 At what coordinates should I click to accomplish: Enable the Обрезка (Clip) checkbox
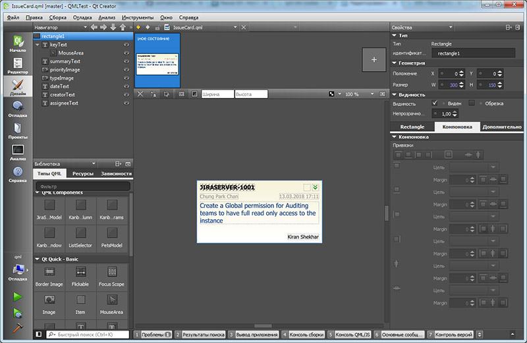[x=472, y=103]
